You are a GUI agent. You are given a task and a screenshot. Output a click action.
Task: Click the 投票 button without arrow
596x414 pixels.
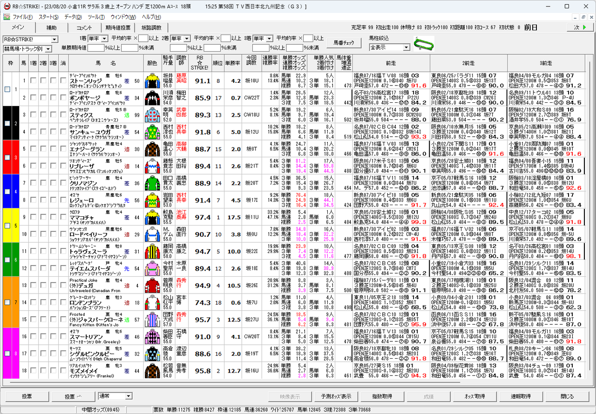click(27, 396)
